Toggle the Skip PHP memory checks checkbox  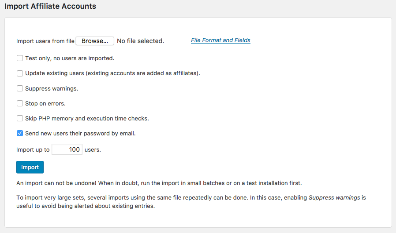[20, 118]
